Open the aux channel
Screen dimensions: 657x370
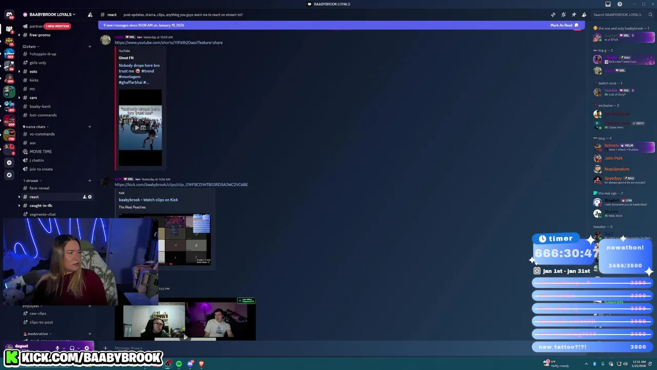pos(33,143)
